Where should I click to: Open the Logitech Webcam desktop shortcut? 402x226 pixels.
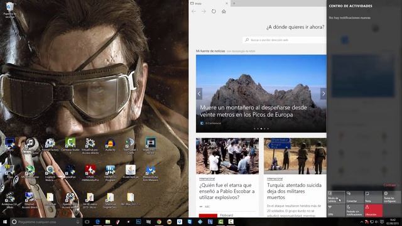tap(50, 173)
